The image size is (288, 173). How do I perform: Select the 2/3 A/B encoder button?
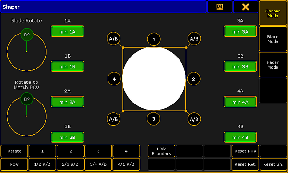(70, 164)
